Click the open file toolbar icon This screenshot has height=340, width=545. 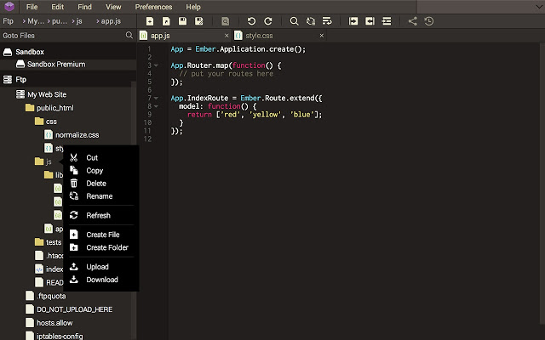tap(166, 21)
